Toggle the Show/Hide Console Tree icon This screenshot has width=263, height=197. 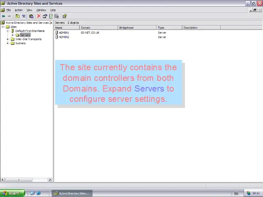(23, 16)
